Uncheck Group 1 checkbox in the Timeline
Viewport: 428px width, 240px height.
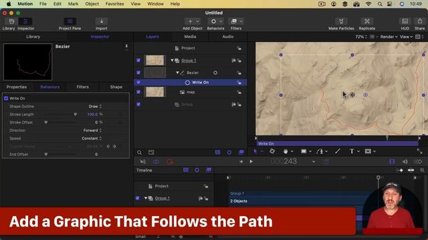pos(138,198)
